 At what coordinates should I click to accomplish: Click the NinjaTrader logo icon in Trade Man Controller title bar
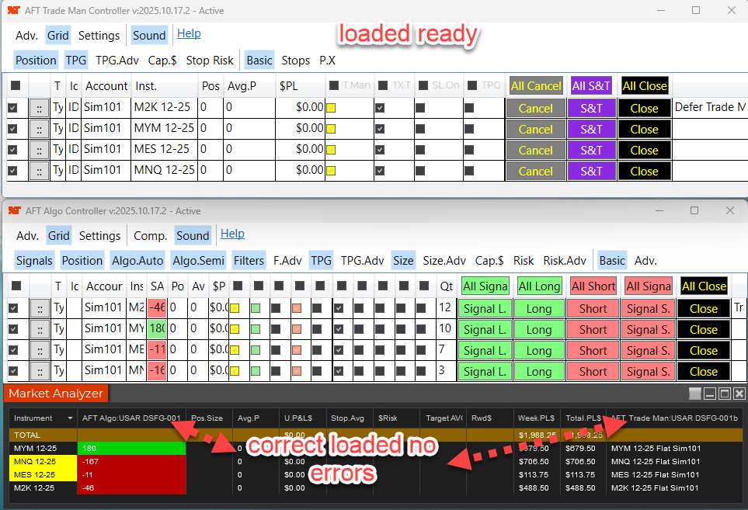pos(14,10)
